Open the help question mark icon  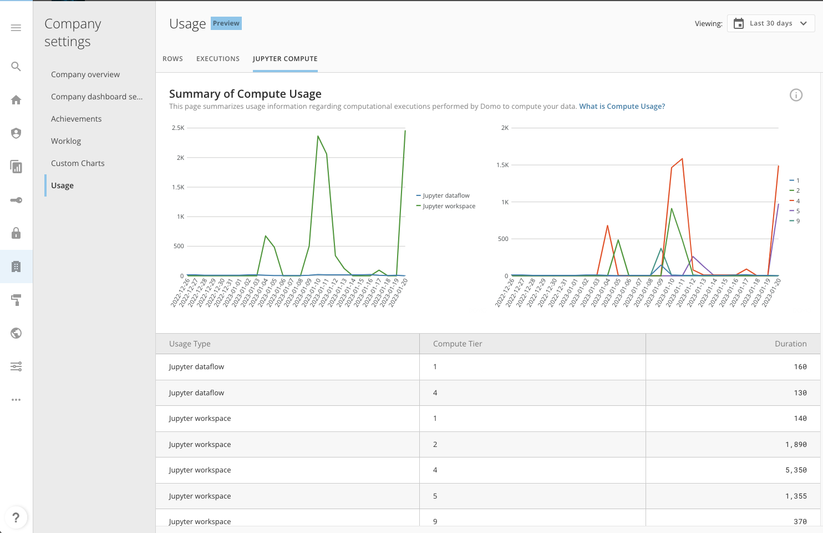[16, 517]
